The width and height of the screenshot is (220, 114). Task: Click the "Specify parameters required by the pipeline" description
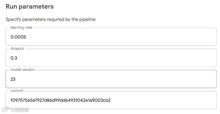click(x=51, y=19)
